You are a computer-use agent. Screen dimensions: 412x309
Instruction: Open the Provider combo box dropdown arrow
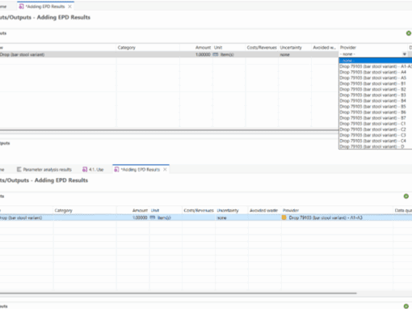point(405,54)
